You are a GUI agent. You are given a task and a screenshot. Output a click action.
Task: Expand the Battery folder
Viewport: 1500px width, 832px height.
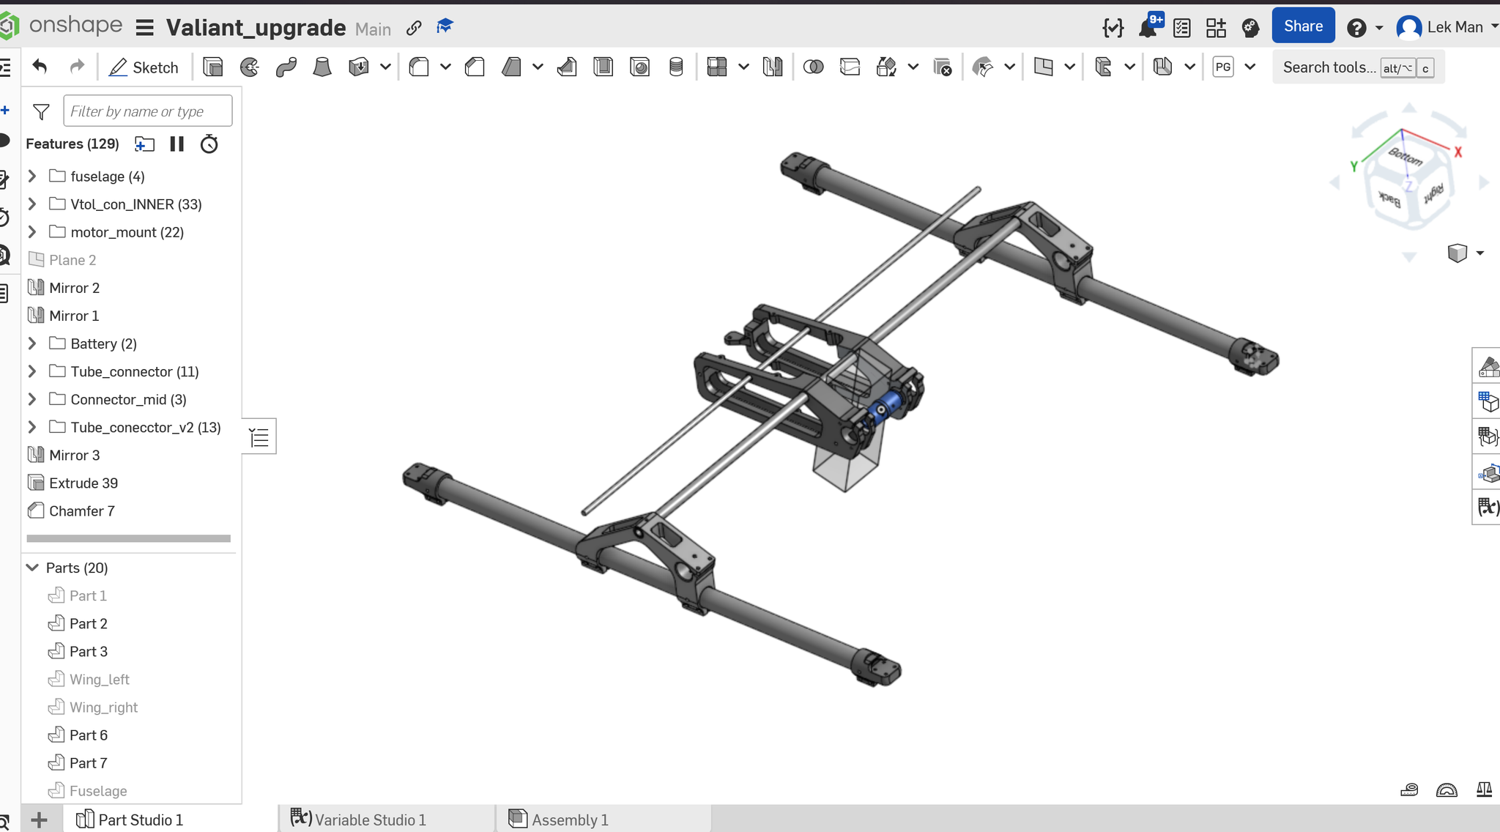(x=32, y=343)
